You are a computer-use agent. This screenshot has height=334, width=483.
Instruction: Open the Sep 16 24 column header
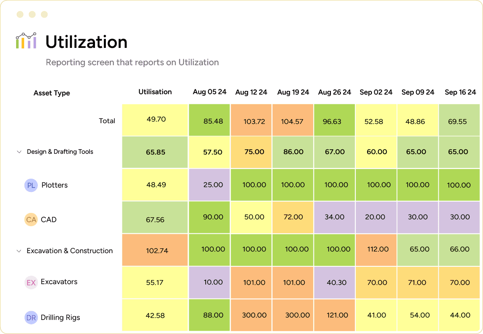(460, 92)
